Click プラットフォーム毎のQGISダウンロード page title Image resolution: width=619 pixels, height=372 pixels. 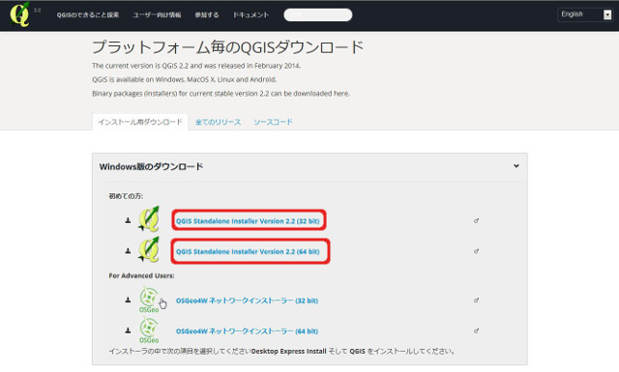coord(227,47)
